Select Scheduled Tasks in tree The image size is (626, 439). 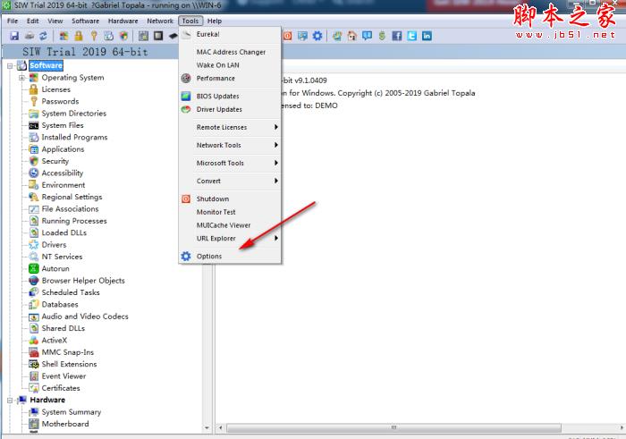[x=71, y=292]
